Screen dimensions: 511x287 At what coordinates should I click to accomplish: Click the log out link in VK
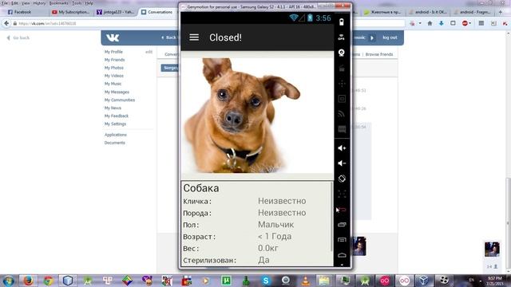click(x=390, y=37)
